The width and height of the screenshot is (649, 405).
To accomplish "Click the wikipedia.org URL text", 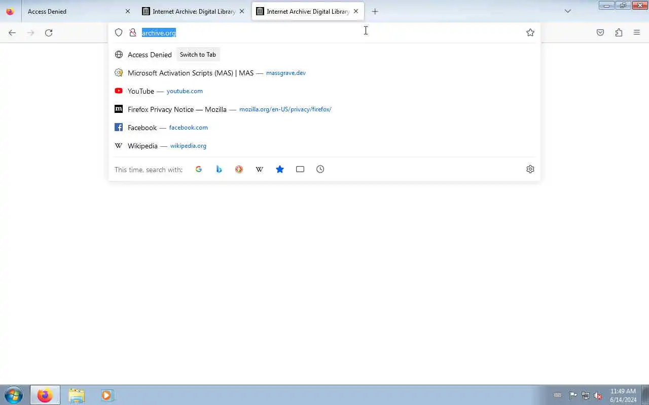I will point(188,146).
